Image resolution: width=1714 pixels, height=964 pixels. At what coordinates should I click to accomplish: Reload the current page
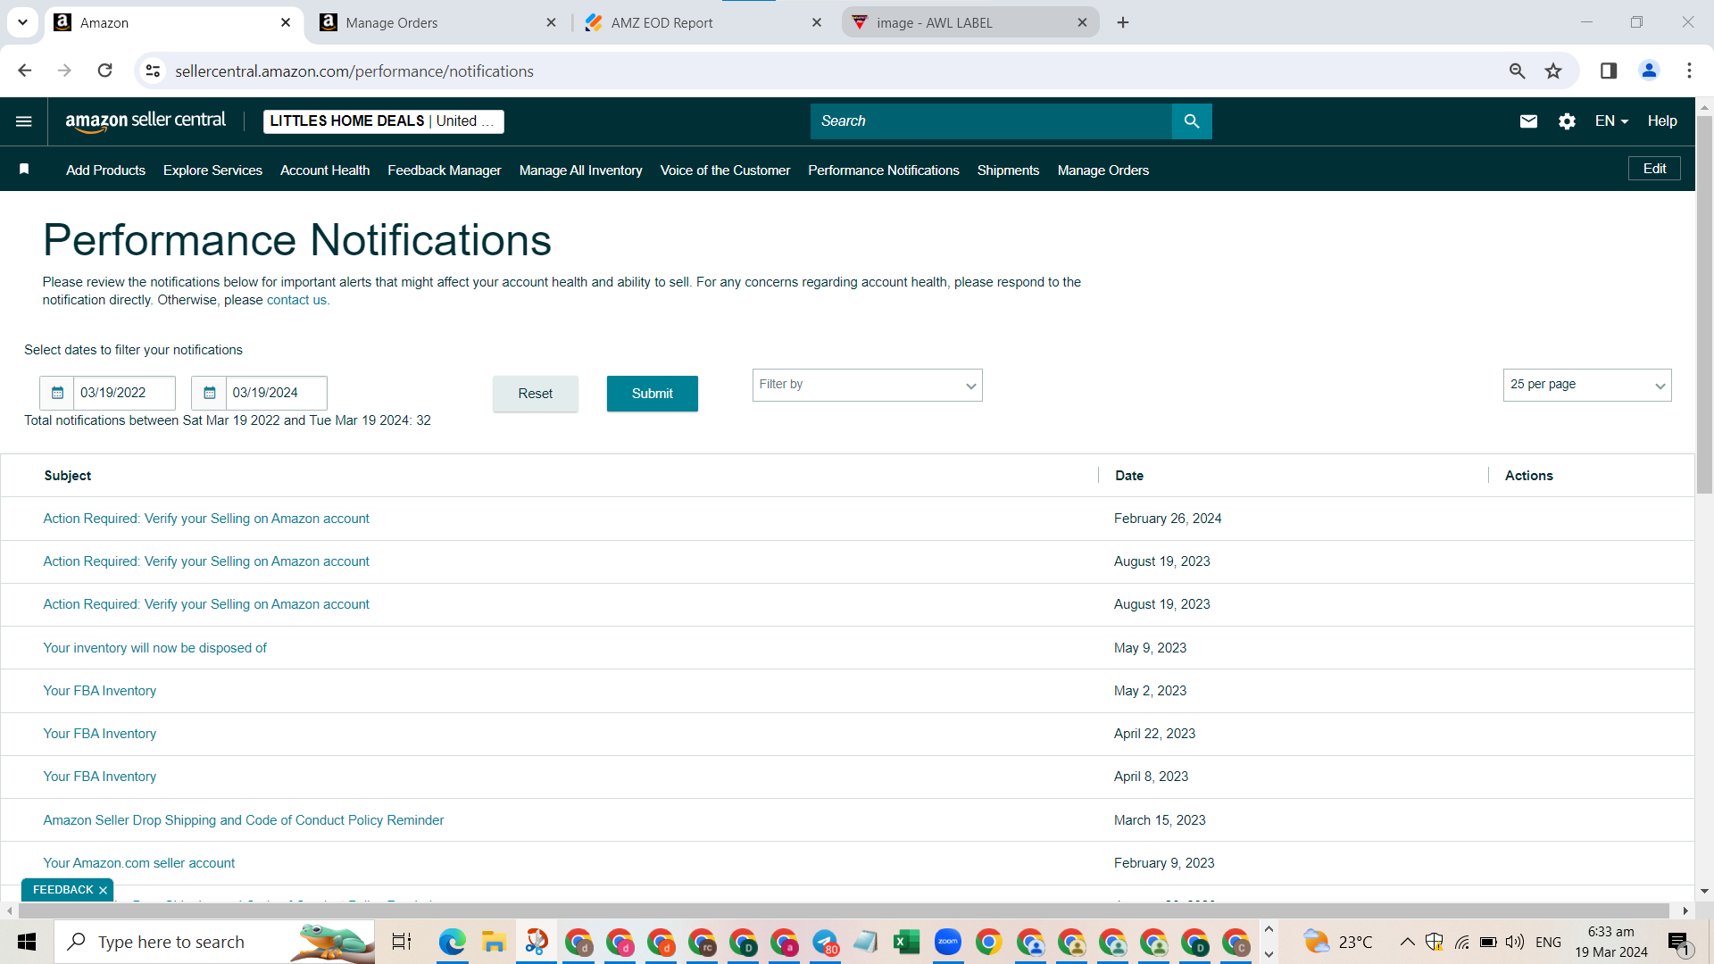tap(105, 71)
